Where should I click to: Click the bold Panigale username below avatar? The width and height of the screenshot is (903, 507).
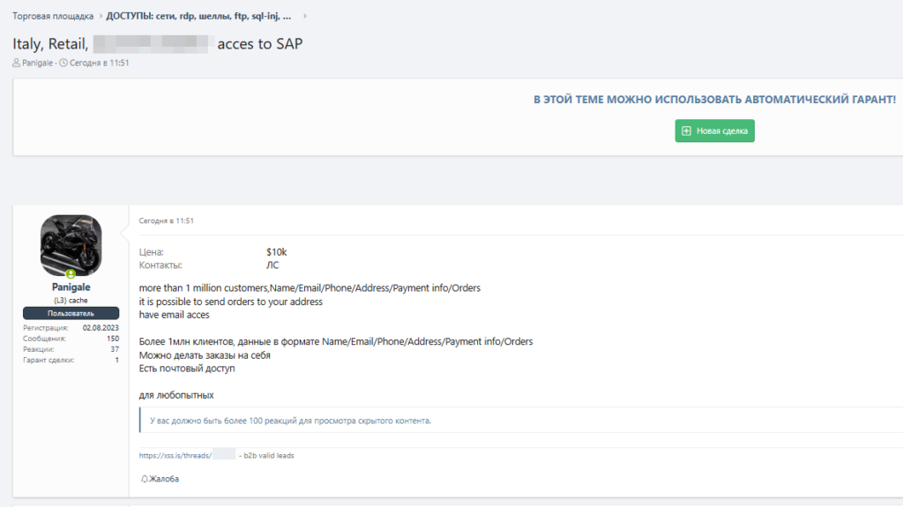click(71, 287)
